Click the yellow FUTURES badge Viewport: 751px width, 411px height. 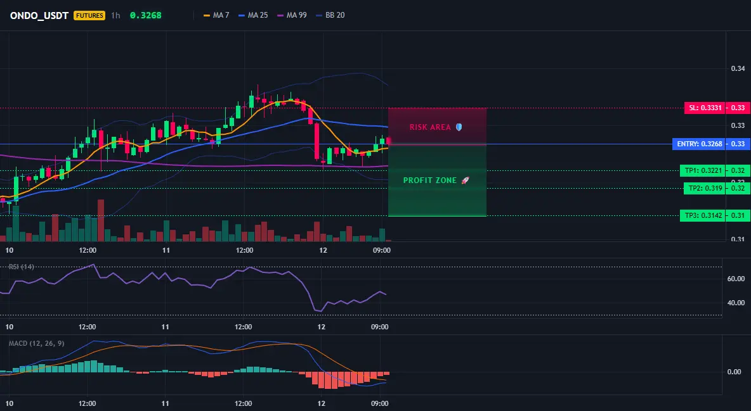point(89,15)
